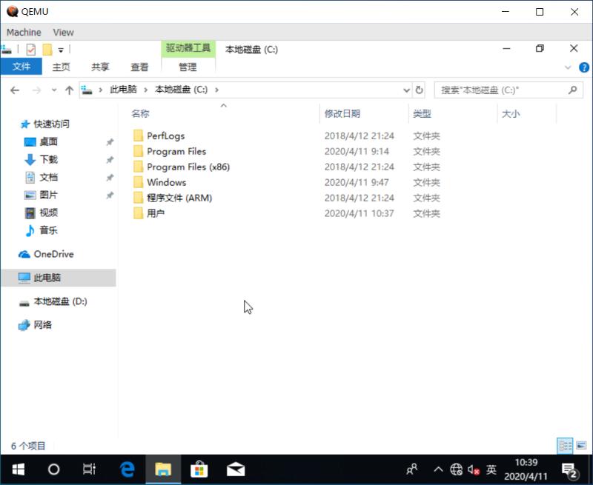Open the Mail app on the taskbar
This screenshot has height=485, width=593.
click(235, 468)
